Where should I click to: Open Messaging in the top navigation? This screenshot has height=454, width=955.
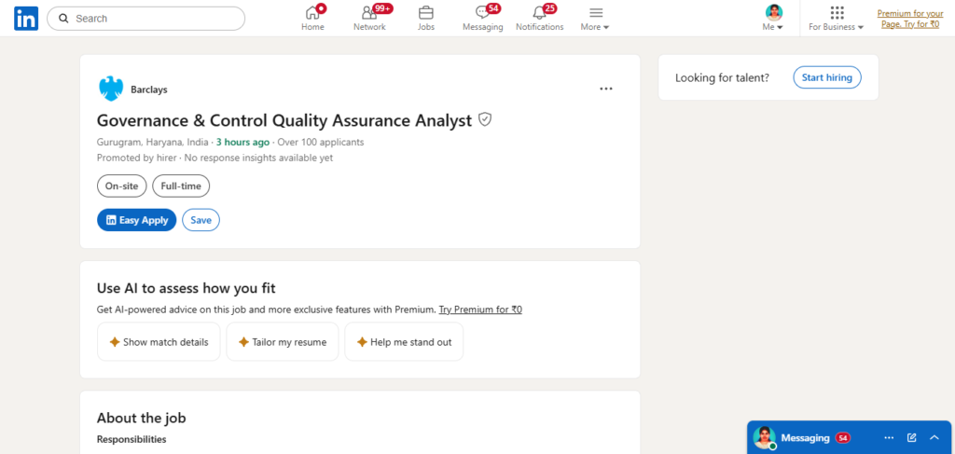pos(483,19)
